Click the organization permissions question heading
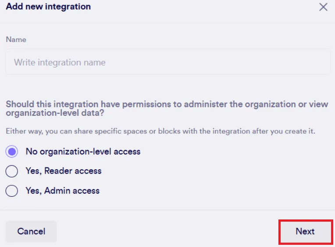The width and height of the screenshot is (335, 247). 167,108
